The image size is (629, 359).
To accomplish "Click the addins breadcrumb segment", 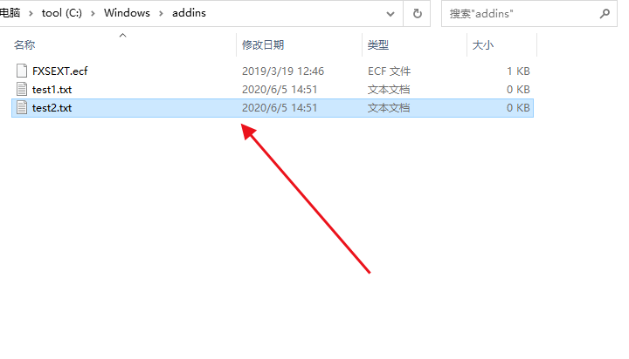I will point(189,13).
